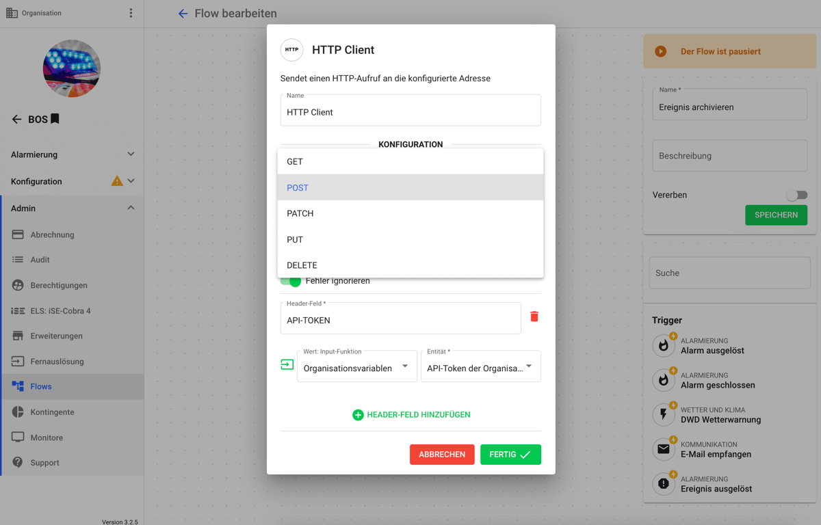This screenshot has height=525, width=821.
Task: Go back using the arrow beside BOS
Action: click(17, 119)
